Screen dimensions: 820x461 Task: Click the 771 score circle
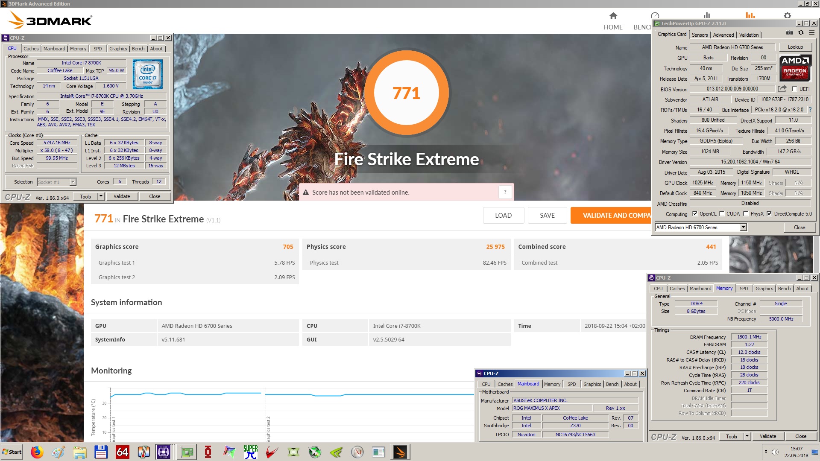[x=406, y=93]
